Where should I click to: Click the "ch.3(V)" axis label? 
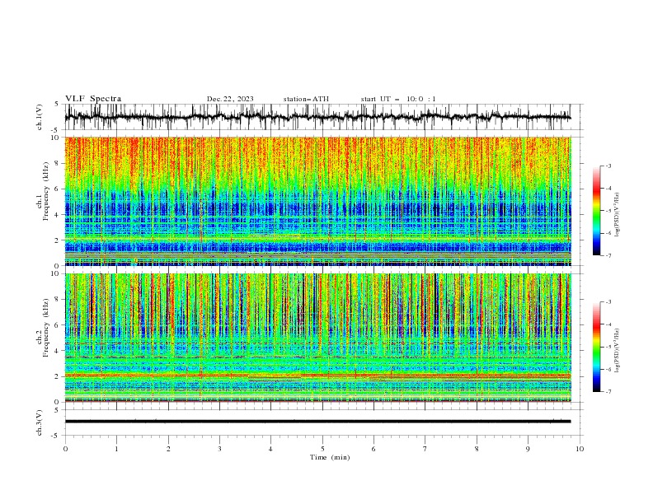(x=40, y=422)
